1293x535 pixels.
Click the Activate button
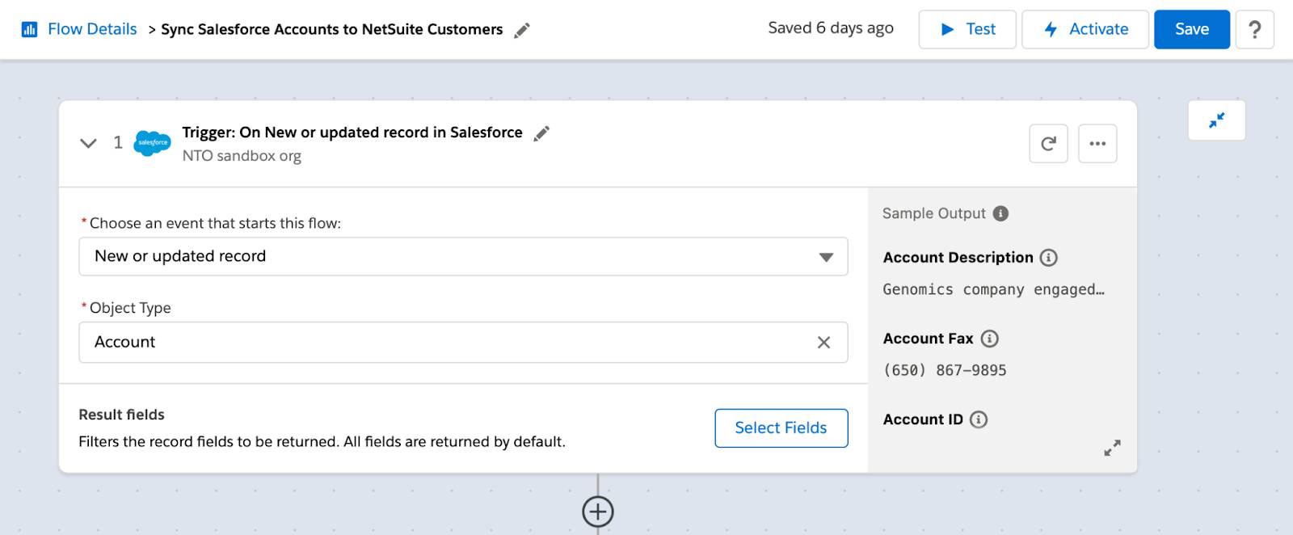[x=1085, y=29]
